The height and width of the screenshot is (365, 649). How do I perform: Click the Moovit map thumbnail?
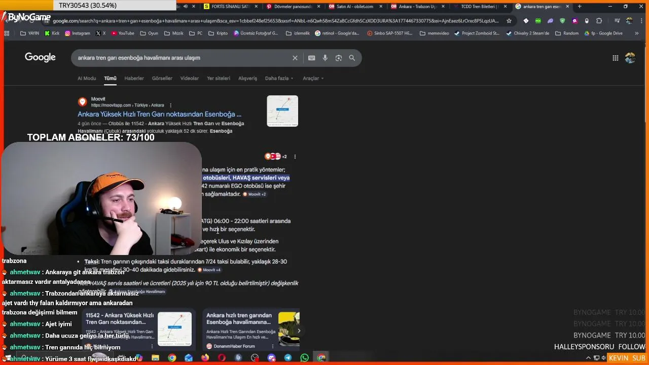(x=282, y=111)
